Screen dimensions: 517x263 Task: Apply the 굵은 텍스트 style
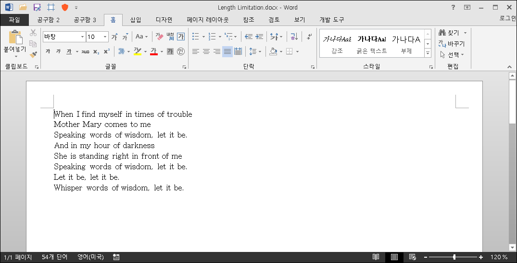(x=372, y=43)
